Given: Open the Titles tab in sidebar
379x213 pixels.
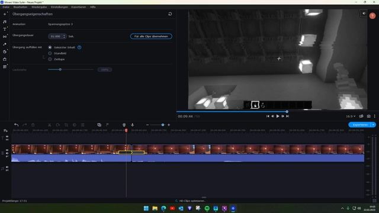Looking at the screenshot, I should [x=5, y=29].
